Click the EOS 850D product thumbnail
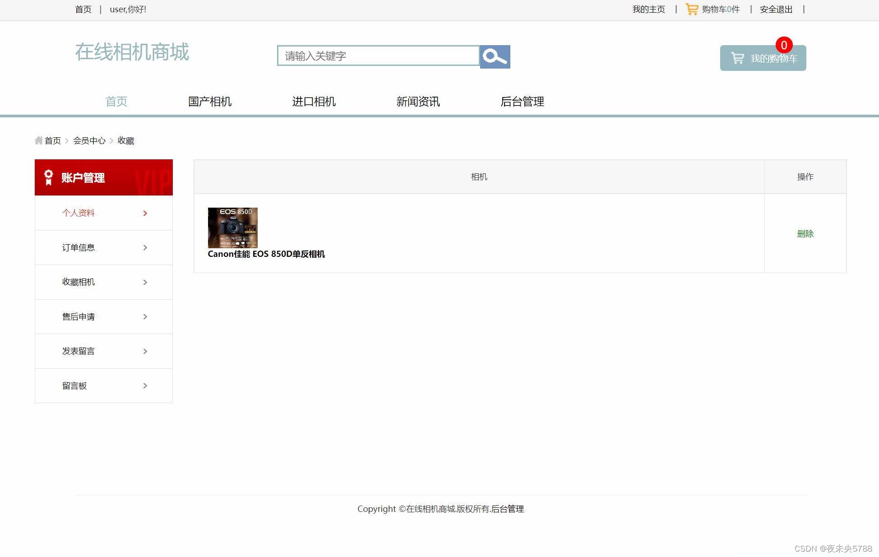 [232, 227]
